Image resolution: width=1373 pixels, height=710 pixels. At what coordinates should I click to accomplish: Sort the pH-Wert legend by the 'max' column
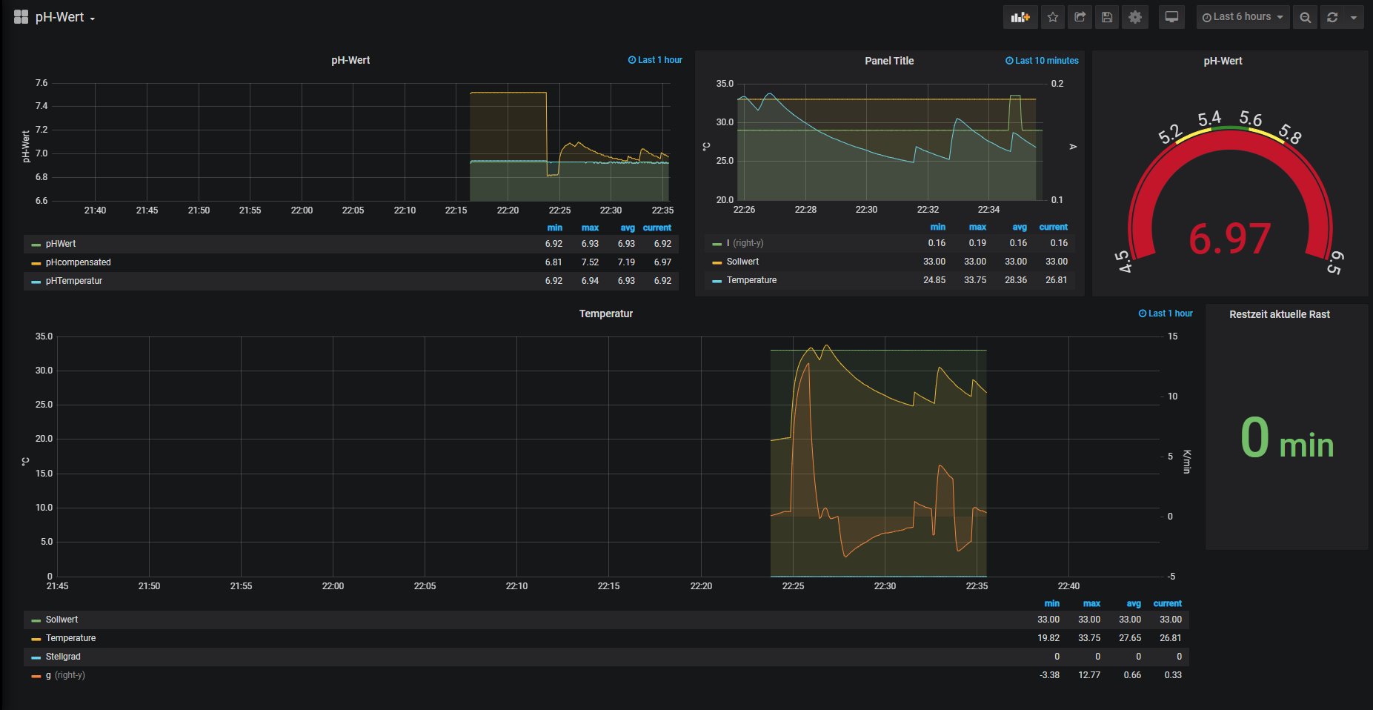tap(590, 228)
